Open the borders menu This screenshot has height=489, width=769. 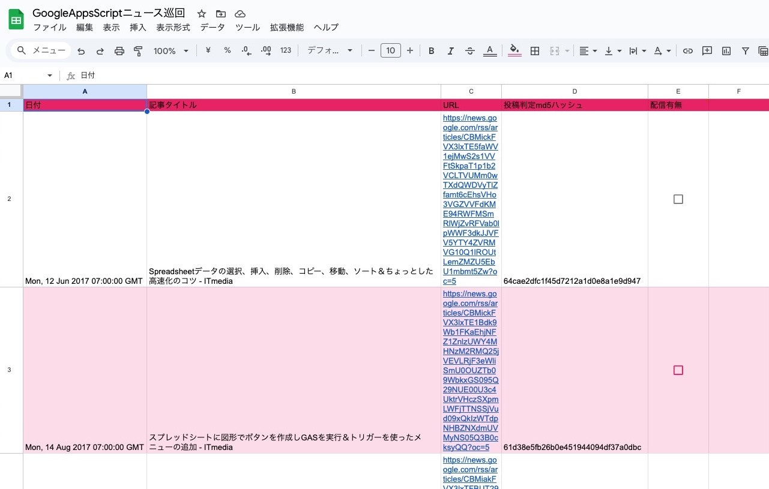(x=534, y=50)
